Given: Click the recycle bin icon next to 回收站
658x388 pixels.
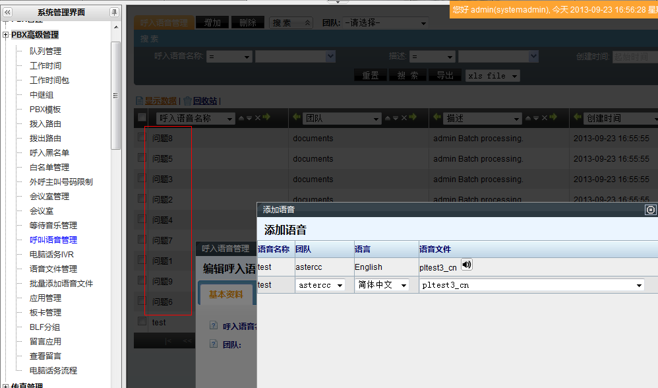Looking at the screenshot, I should click(187, 101).
